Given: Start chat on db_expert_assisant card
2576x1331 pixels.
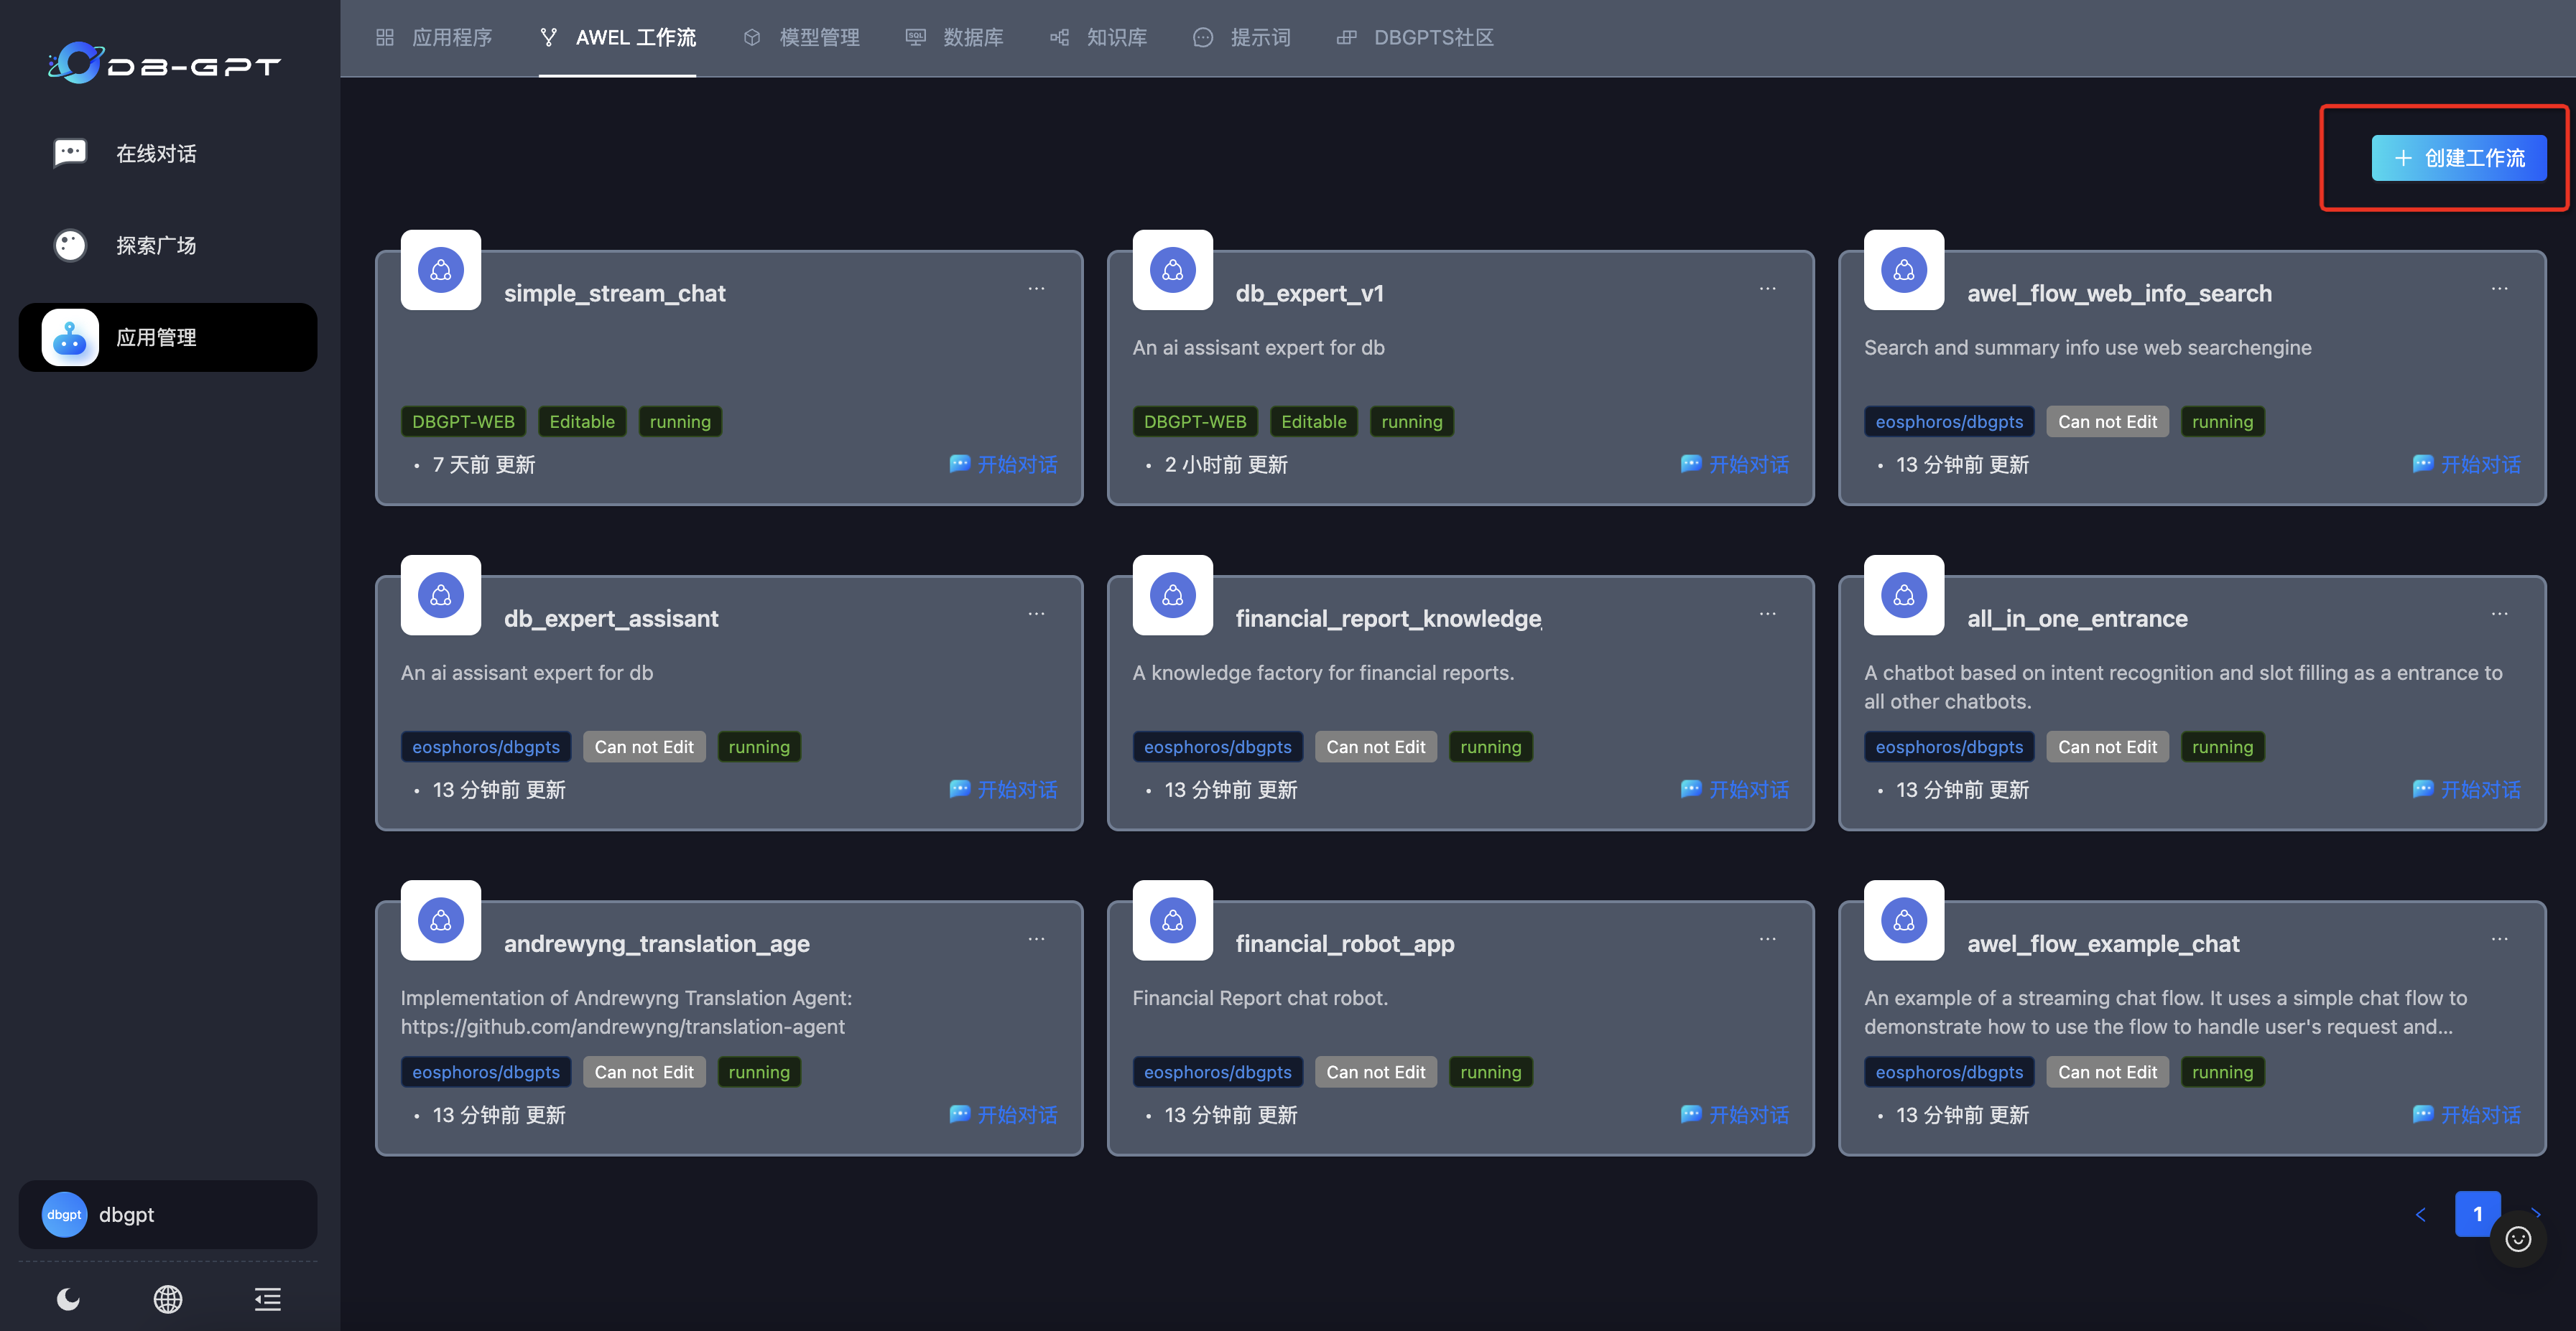Looking at the screenshot, I should pos(1003,790).
